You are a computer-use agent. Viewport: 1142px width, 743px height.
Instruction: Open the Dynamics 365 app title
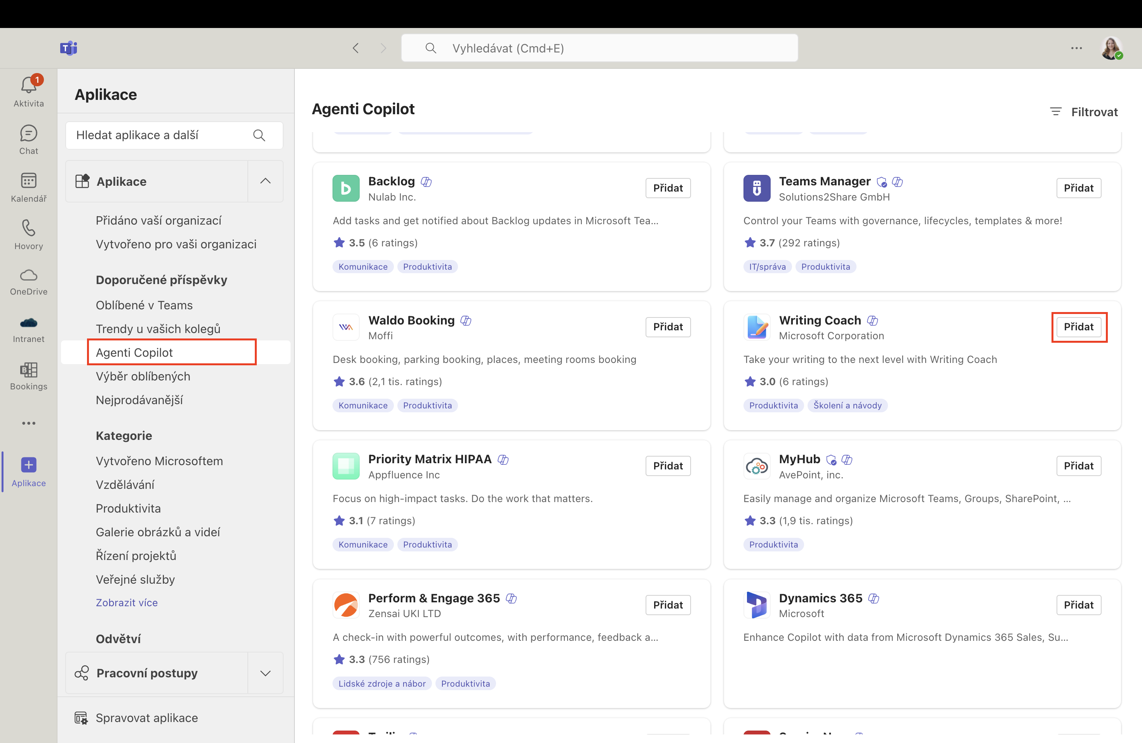[820, 598]
